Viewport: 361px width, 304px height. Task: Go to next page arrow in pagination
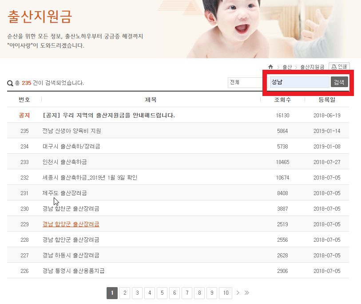pos(238,293)
